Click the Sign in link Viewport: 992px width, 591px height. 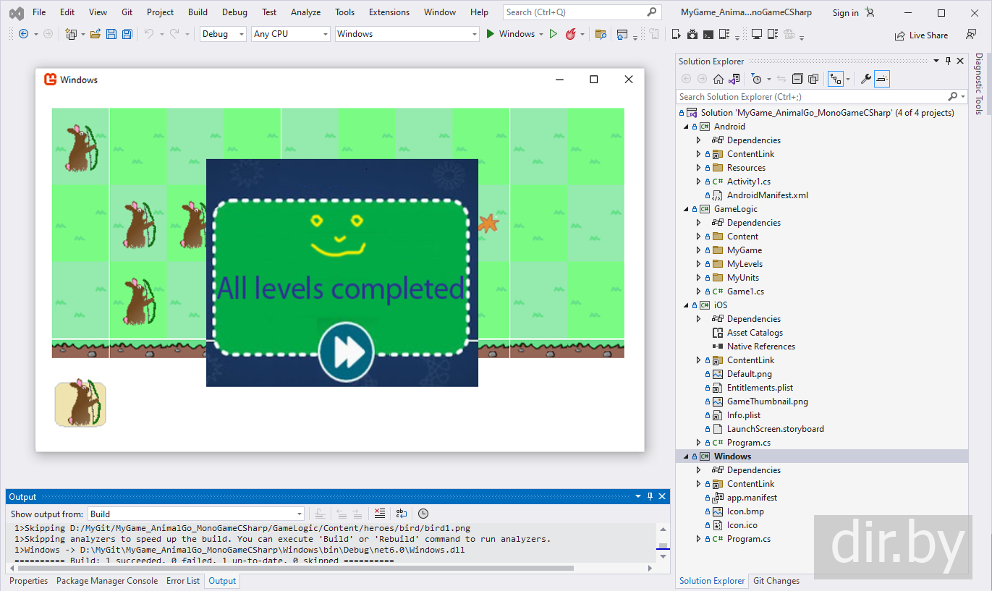[845, 12]
